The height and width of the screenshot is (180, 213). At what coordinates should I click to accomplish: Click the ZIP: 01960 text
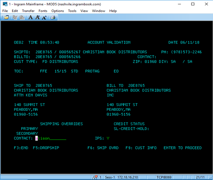click(145, 62)
